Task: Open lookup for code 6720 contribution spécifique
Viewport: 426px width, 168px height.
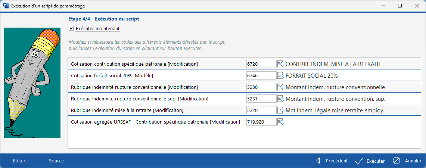Action: pos(280,64)
